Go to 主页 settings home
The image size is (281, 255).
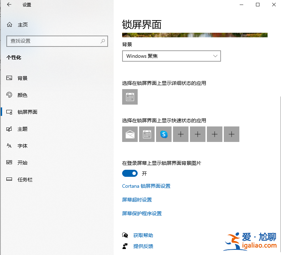pos(23,25)
